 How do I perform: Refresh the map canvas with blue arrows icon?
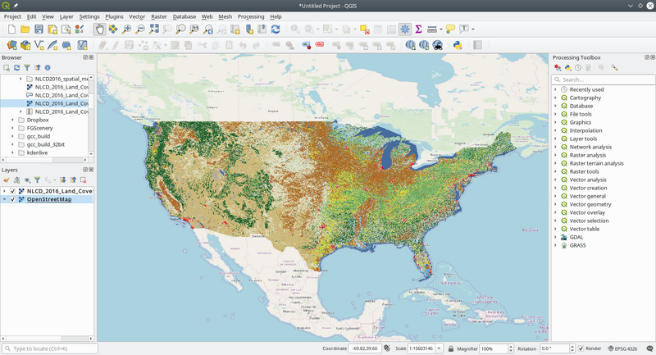pyautogui.click(x=276, y=30)
